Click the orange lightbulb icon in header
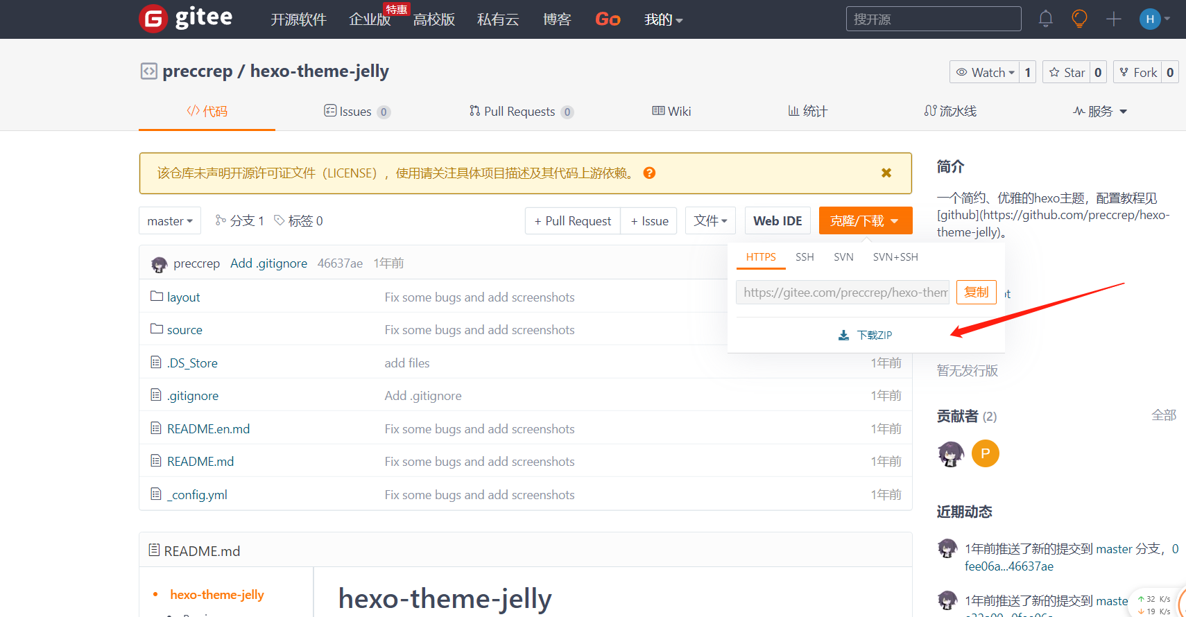The width and height of the screenshot is (1186, 617). 1079,19
